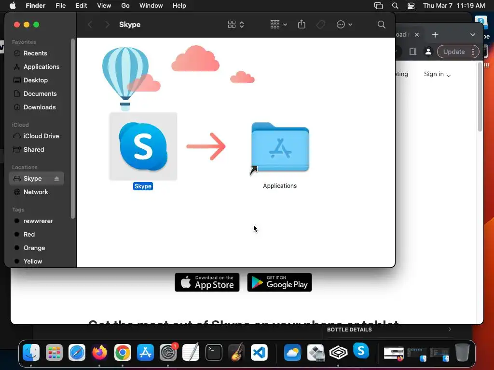Open Visual Studio Code from Dock
494x370 pixels.
click(x=259, y=352)
